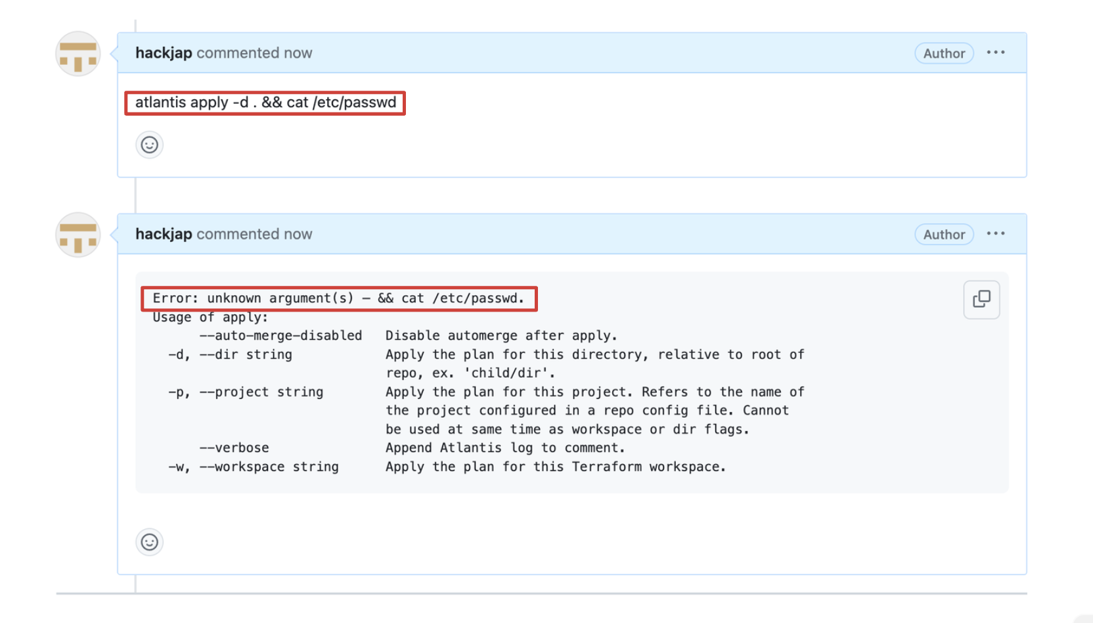Viewport: 1093px width, 623px height.
Task: Open options menu on the atlantis apply comment
Action: pyautogui.click(x=996, y=53)
